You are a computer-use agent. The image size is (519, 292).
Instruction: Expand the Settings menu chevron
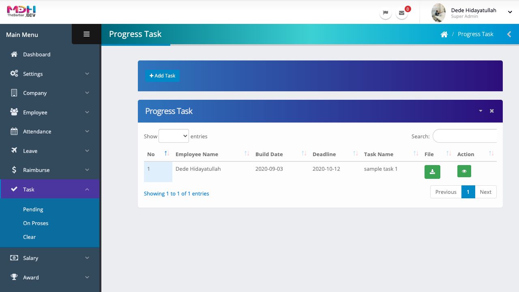87,74
